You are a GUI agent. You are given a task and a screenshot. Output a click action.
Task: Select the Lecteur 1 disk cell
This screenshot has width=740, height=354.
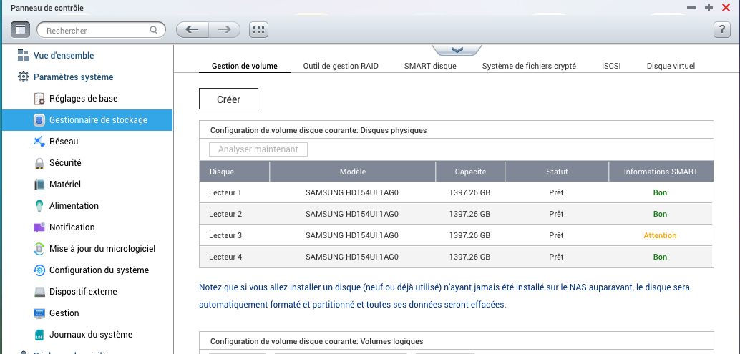[225, 193]
